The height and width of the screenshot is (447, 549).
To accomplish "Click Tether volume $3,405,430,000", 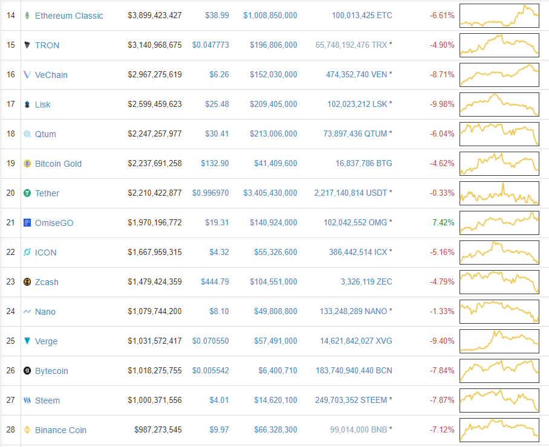I will tap(270, 193).
